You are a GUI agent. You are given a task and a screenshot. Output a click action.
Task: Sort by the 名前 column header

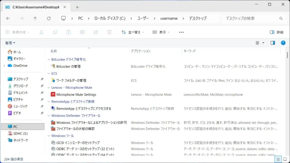point(54,51)
